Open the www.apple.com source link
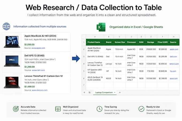 [38, 48]
